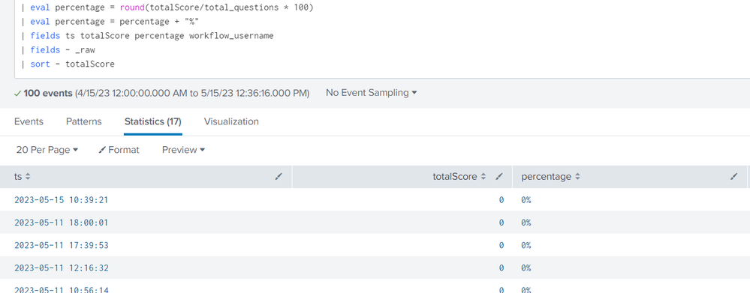Click timestamp 2023-05-15 10:39:21
750x293 pixels.
62,200
